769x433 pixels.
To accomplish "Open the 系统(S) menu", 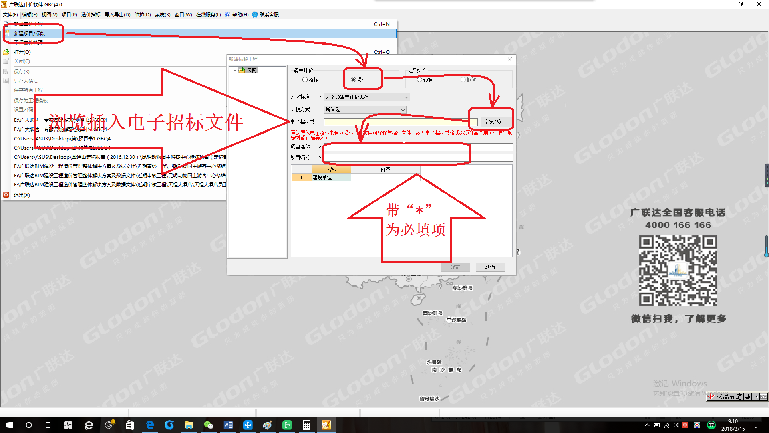I will point(163,15).
